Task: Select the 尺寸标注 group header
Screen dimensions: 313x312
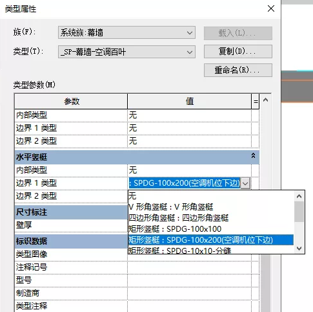Action: (x=72, y=212)
